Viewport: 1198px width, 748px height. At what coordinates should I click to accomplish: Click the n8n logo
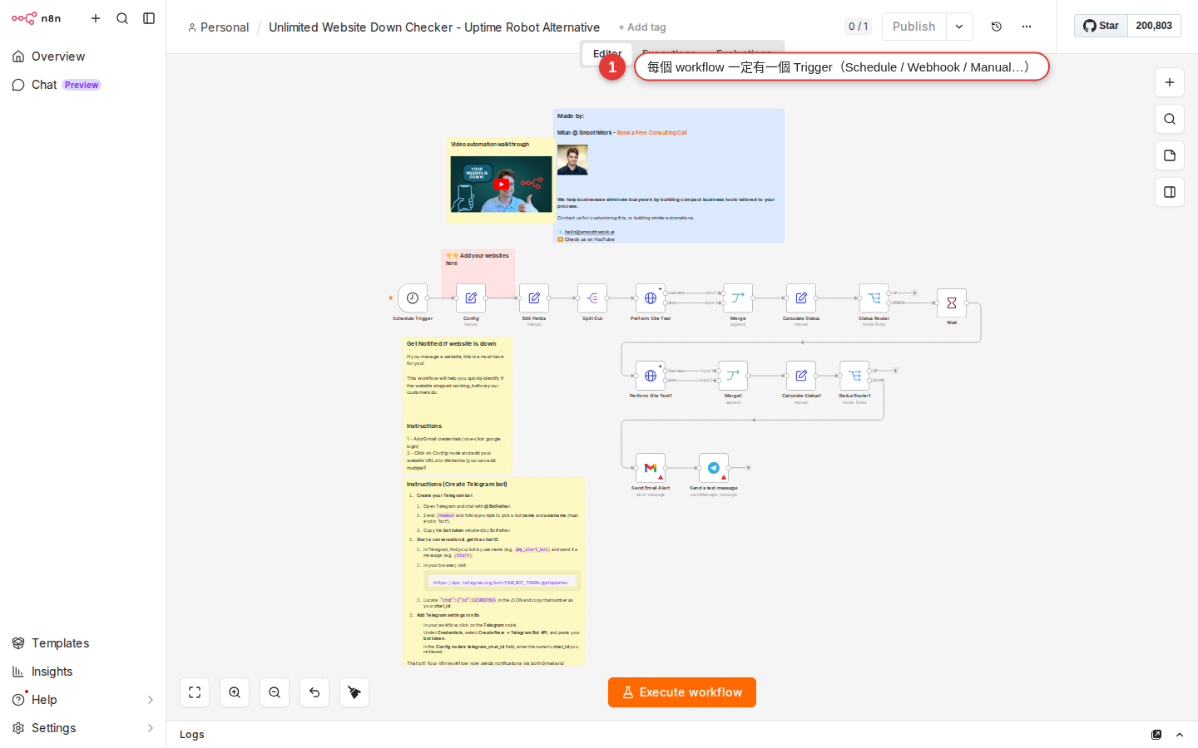pos(36,18)
